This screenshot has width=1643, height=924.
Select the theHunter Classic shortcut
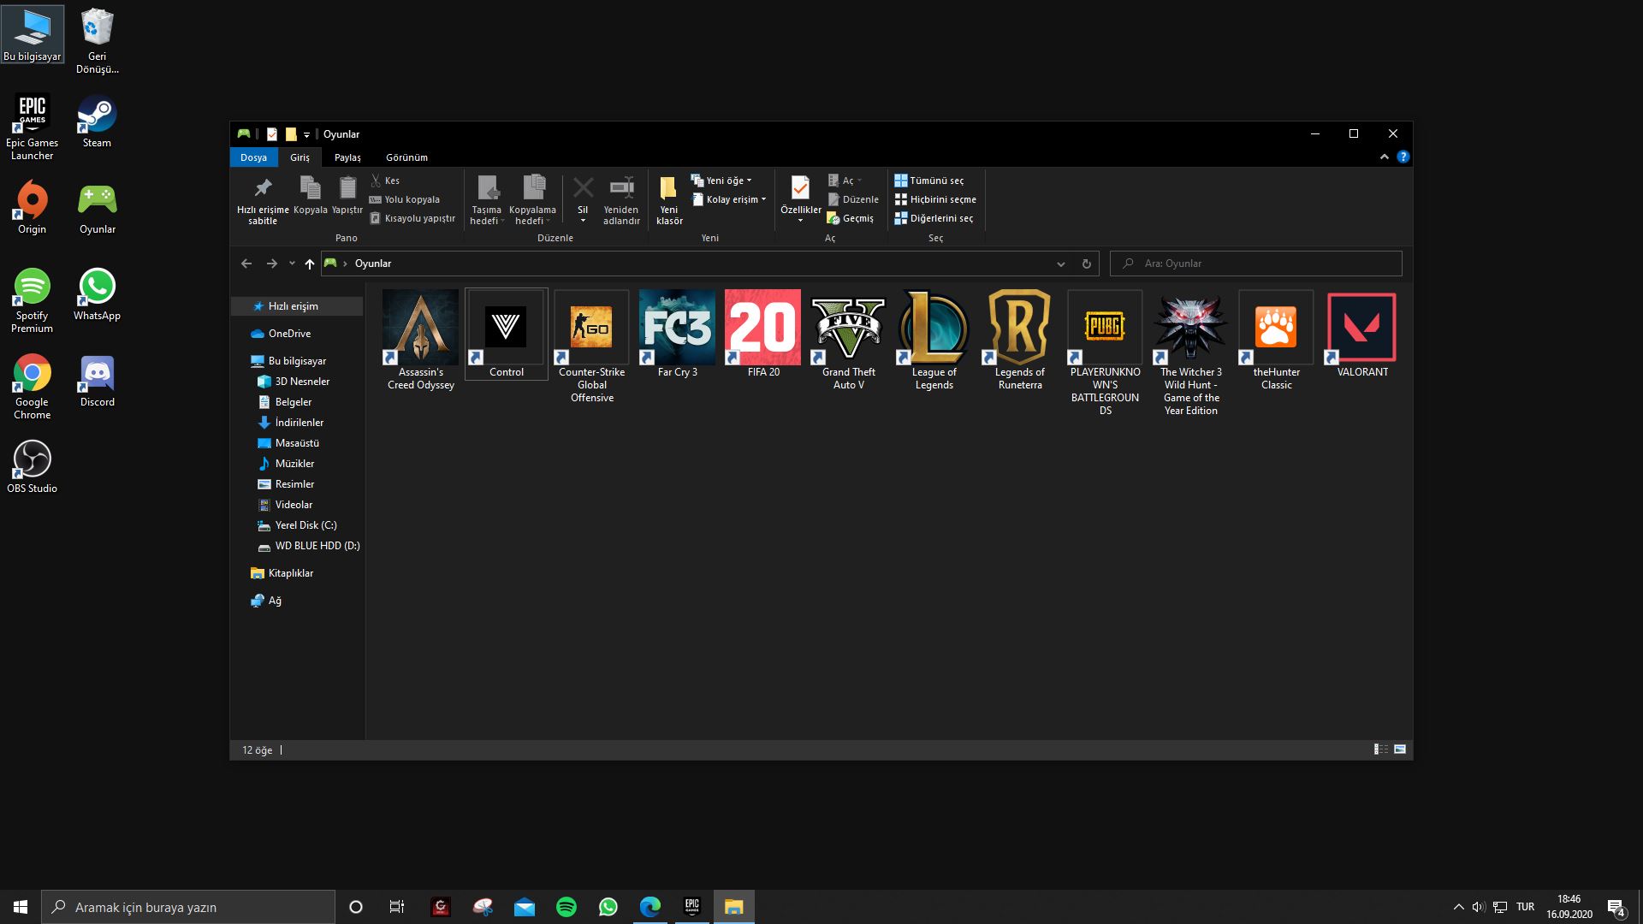click(1276, 341)
